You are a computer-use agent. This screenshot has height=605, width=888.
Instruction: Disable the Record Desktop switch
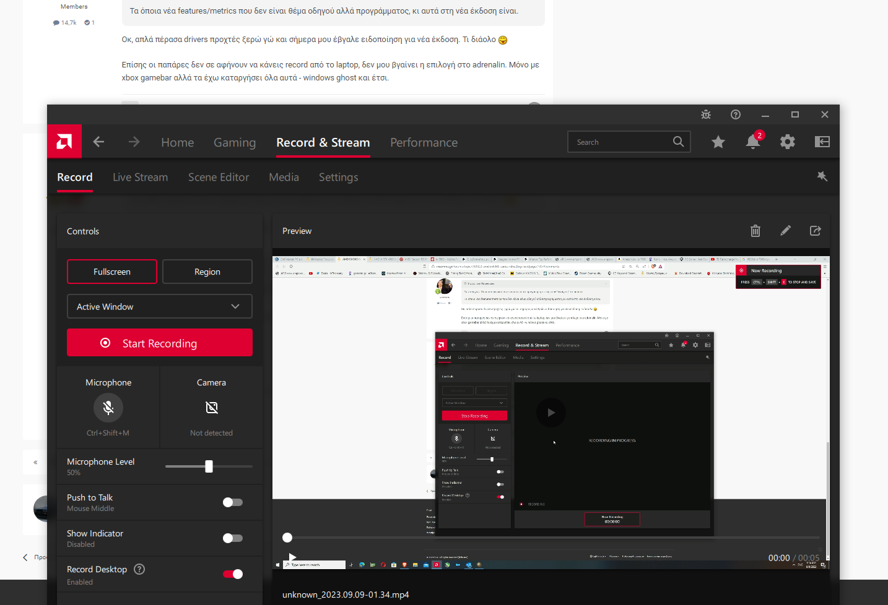[233, 574]
